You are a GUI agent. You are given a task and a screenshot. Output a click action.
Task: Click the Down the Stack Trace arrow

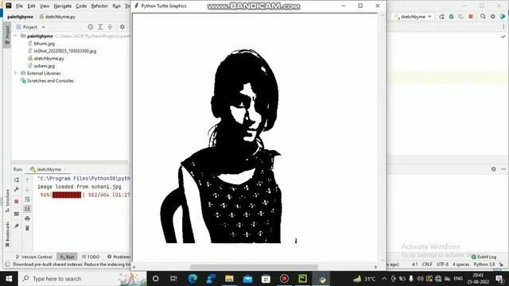tap(27, 189)
